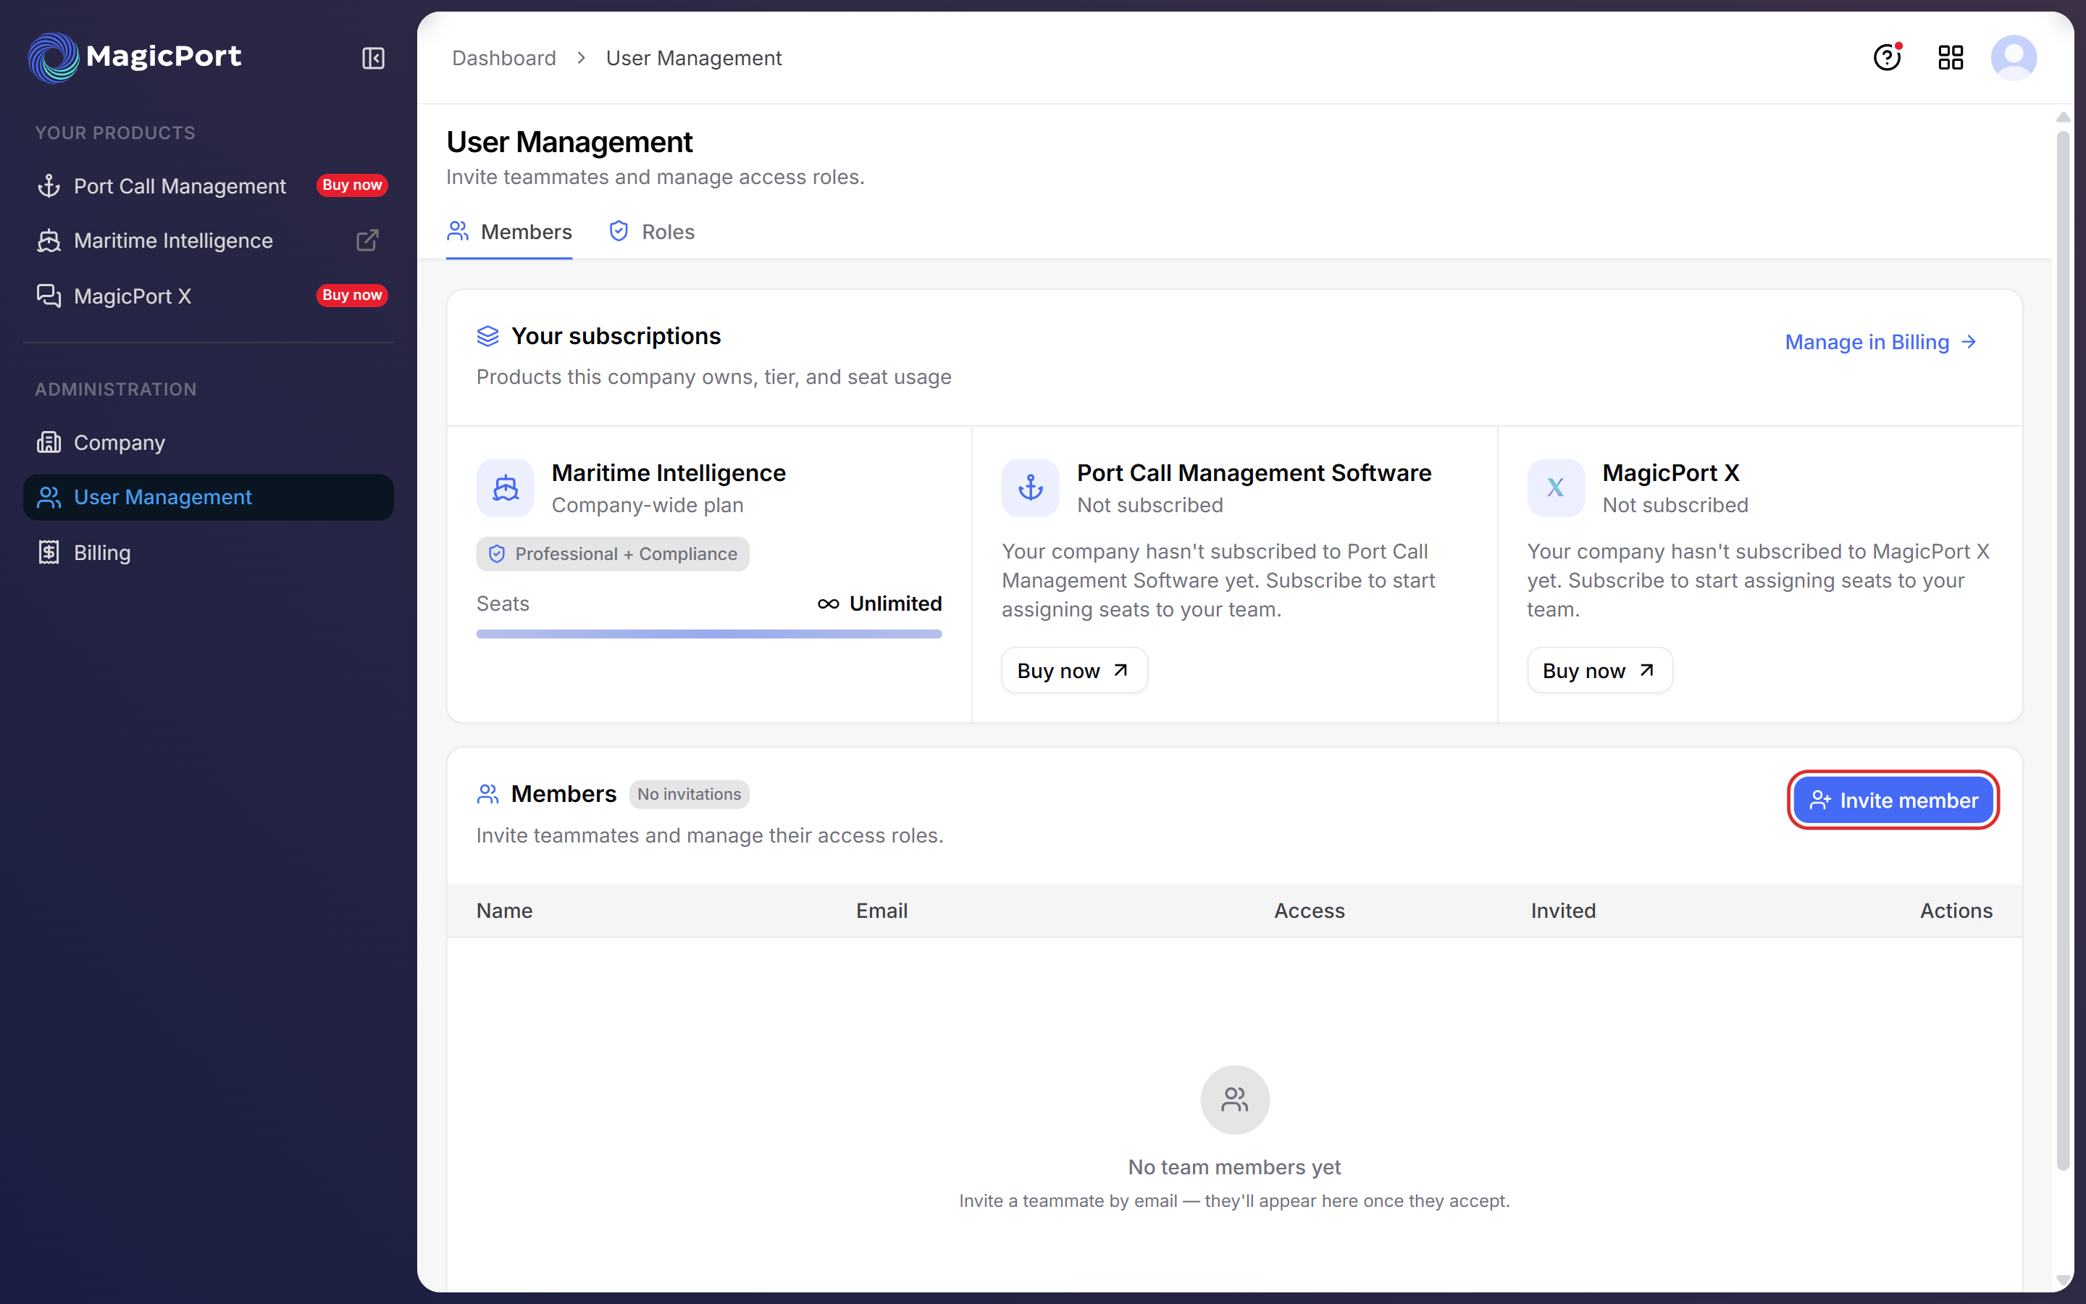Click the empty-state team members icon
This screenshot has height=1304, width=2086.
[x=1234, y=1100]
